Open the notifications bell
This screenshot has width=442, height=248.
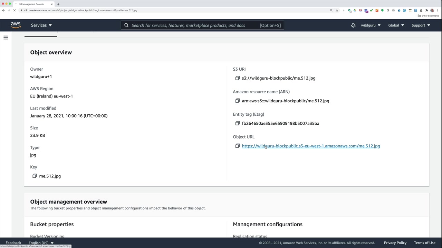coord(353,25)
